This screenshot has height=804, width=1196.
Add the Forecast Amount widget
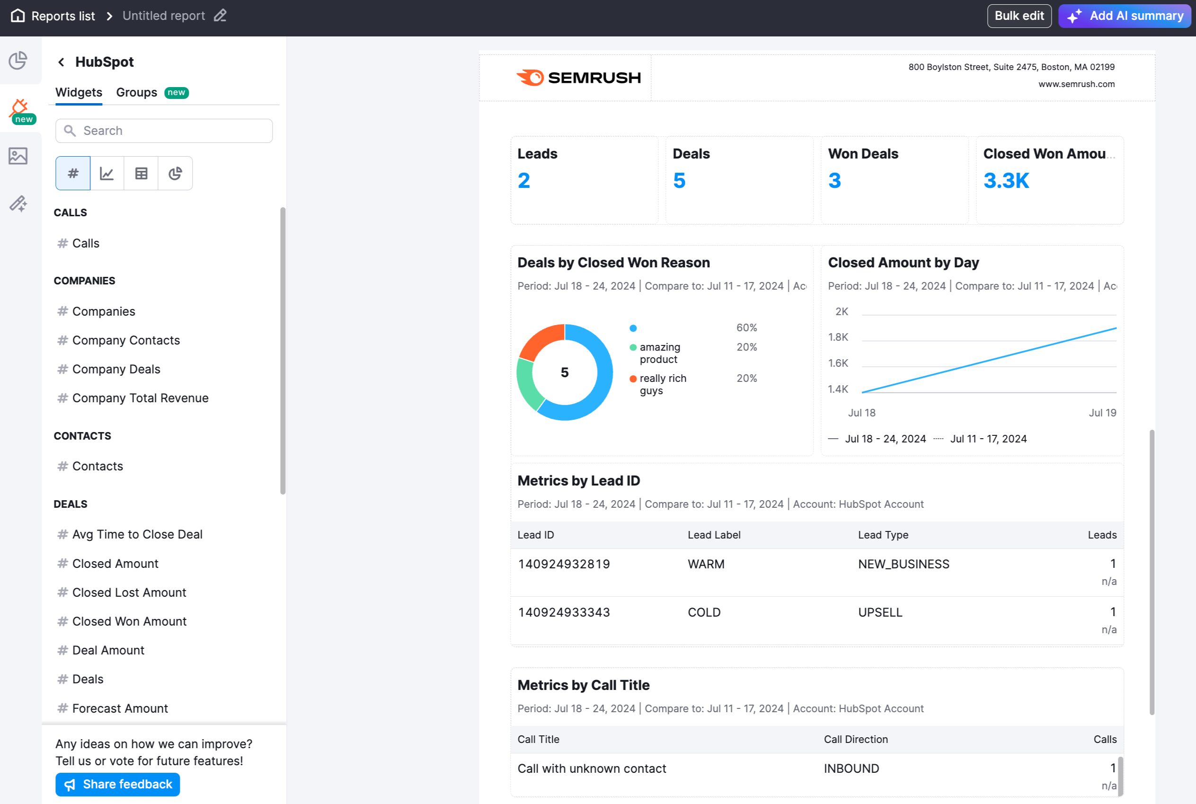pyautogui.click(x=119, y=708)
